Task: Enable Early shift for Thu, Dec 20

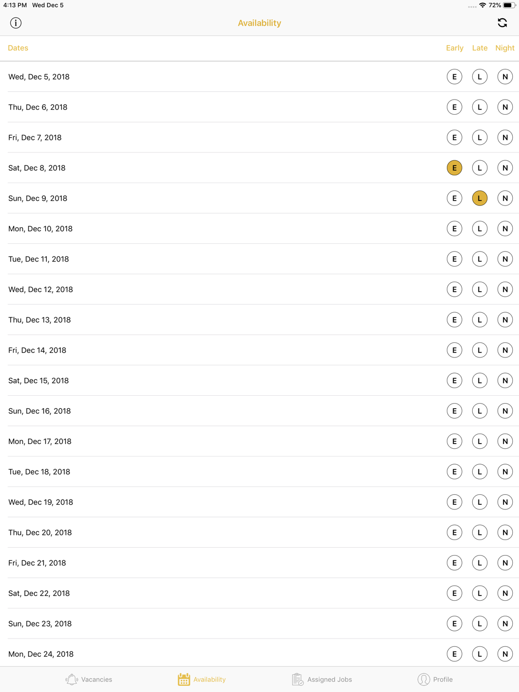Action: [454, 533]
